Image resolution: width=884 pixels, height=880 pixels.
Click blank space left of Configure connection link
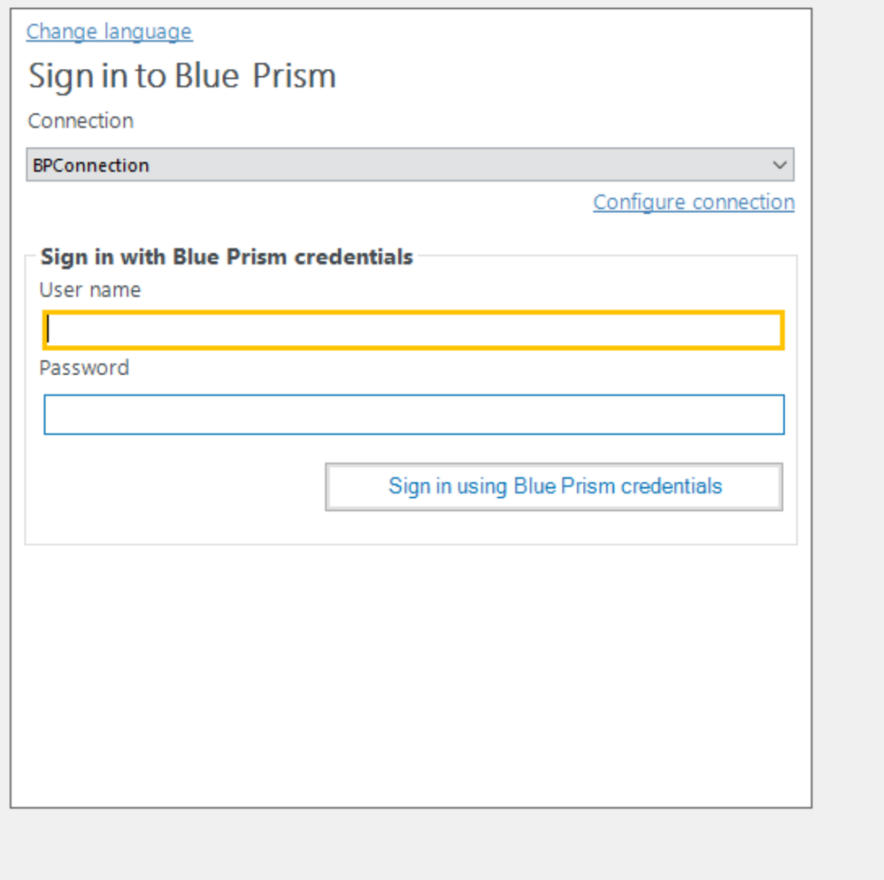coord(310,203)
